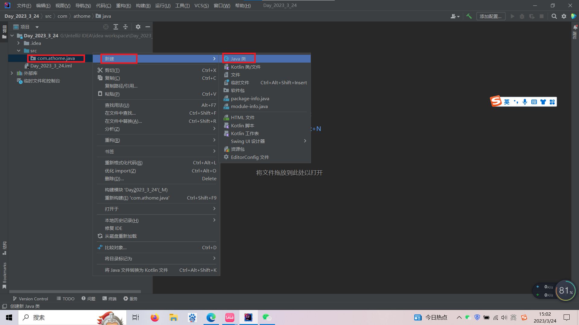Click Collapse All in project panel
The width and height of the screenshot is (579, 325).
click(125, 27)
